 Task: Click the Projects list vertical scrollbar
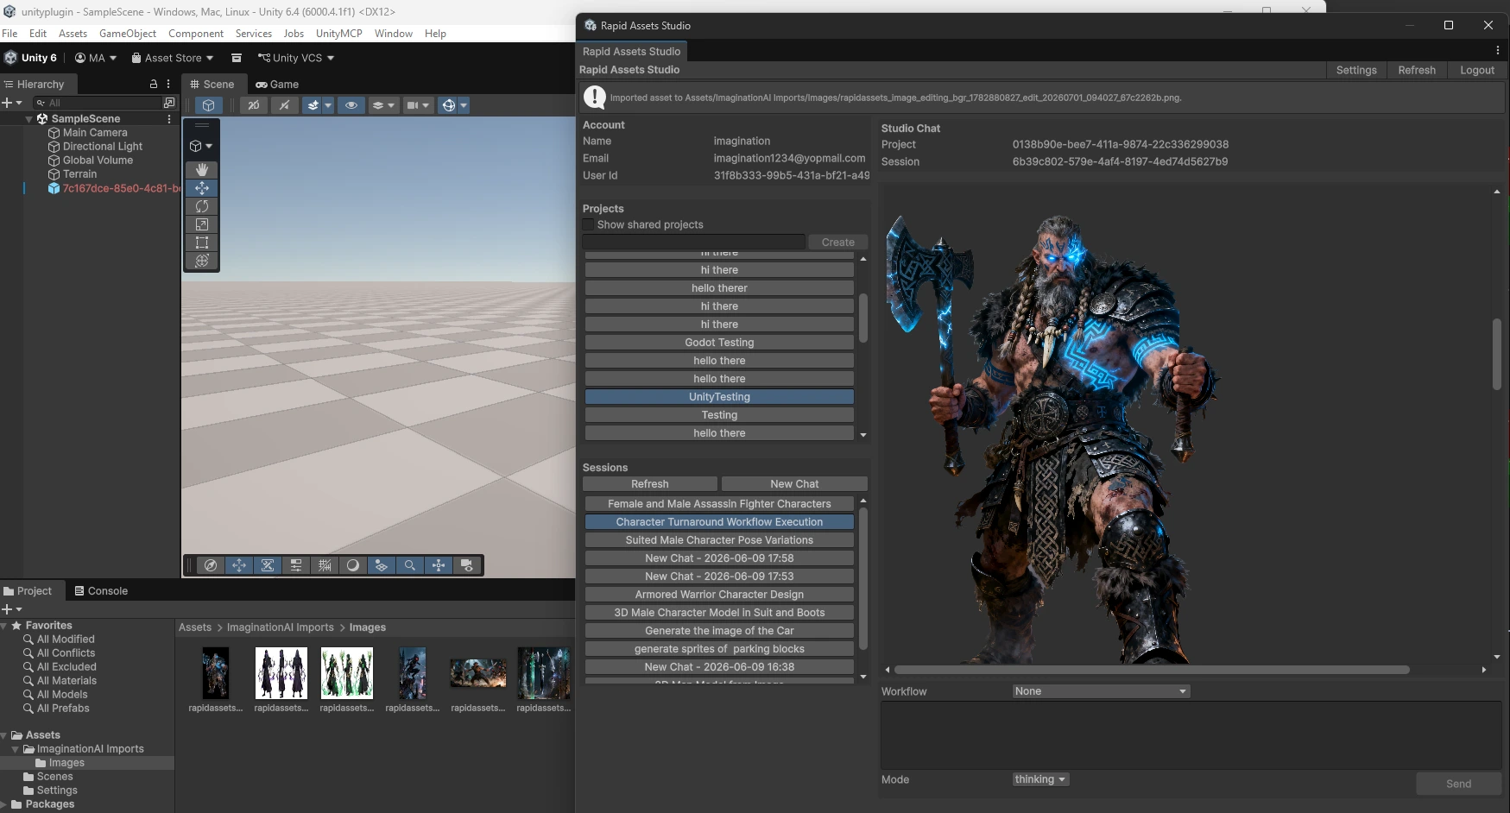pos(863,318)
